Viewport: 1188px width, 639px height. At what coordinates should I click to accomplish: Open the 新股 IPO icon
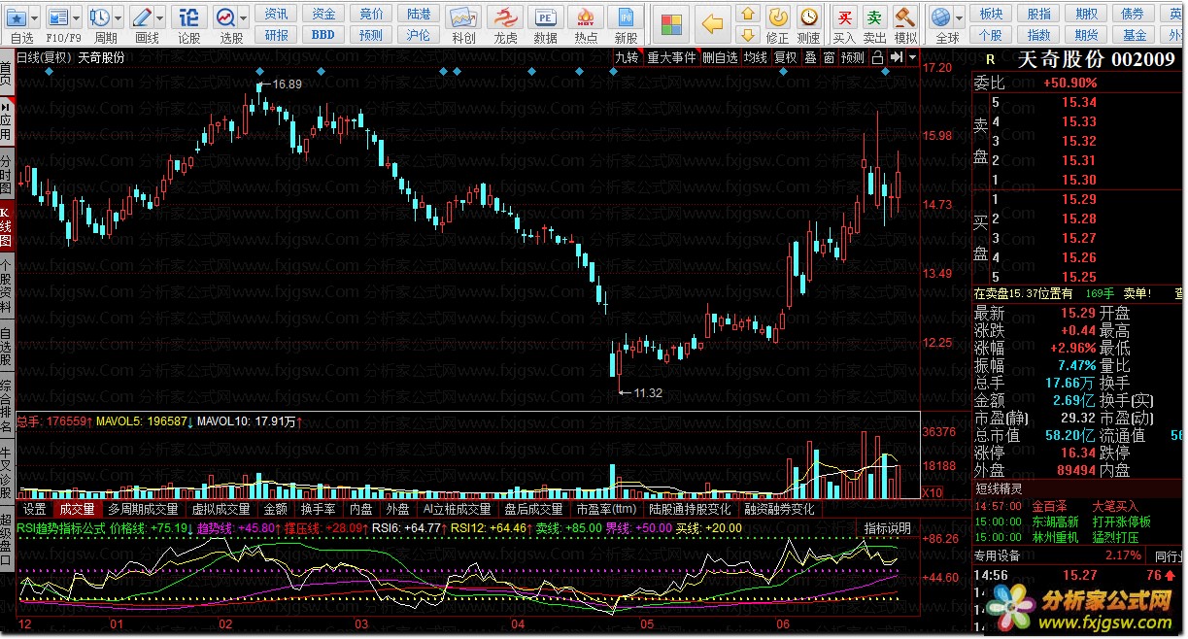click(x=627, y=17)
